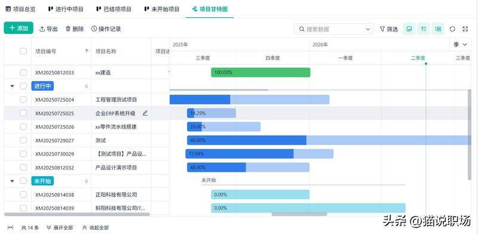This screenshot has height=234, width=478.
Task: Check the row XM20250725026 checkbox
Action: tap(23, 127)
